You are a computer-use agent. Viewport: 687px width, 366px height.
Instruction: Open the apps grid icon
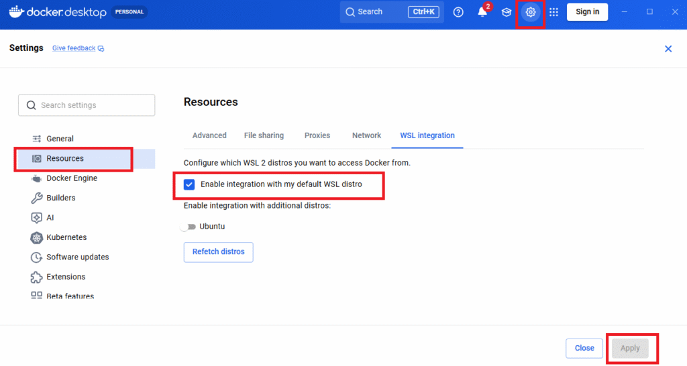point(553,12)
